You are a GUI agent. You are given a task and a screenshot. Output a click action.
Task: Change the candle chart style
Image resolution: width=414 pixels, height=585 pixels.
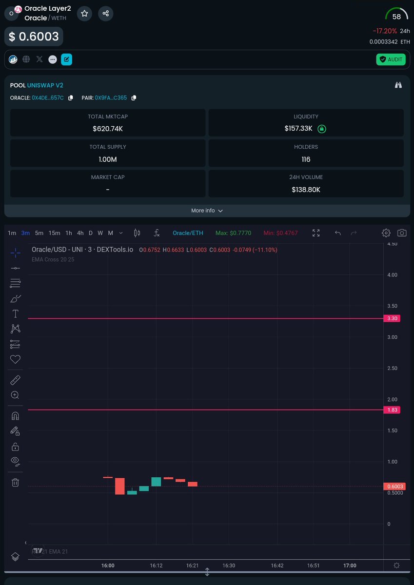coord(137,233)
